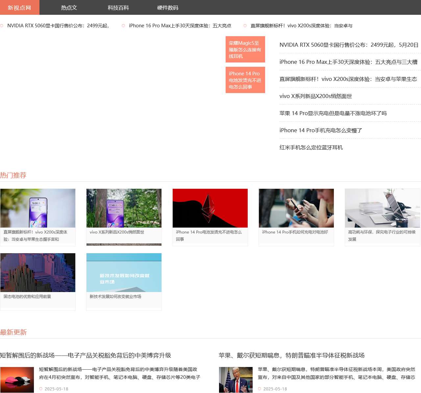This screenshot has width=421, height=393.
Task: Open the abstract 3D blocks thumbnail
Action: click(38, 273)
